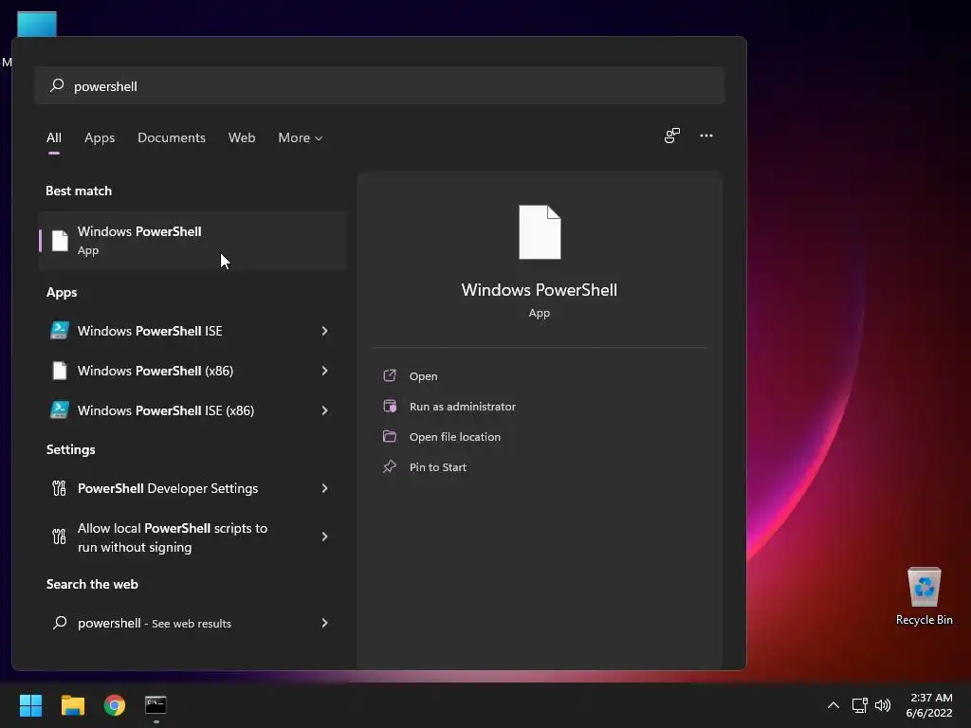Select powershell See web results entry
This screenshot has height=728, width=971.
pyautogui.click(x=193, y=623)
